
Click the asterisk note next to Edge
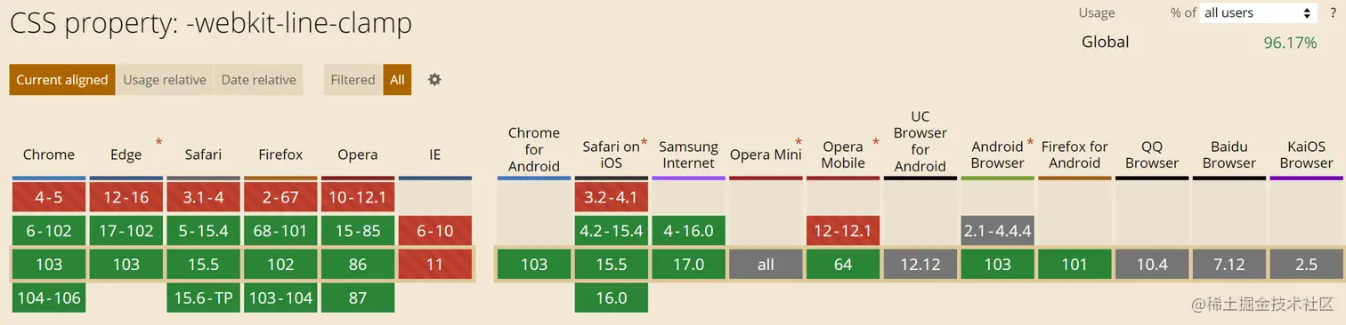tap(159, 142)
